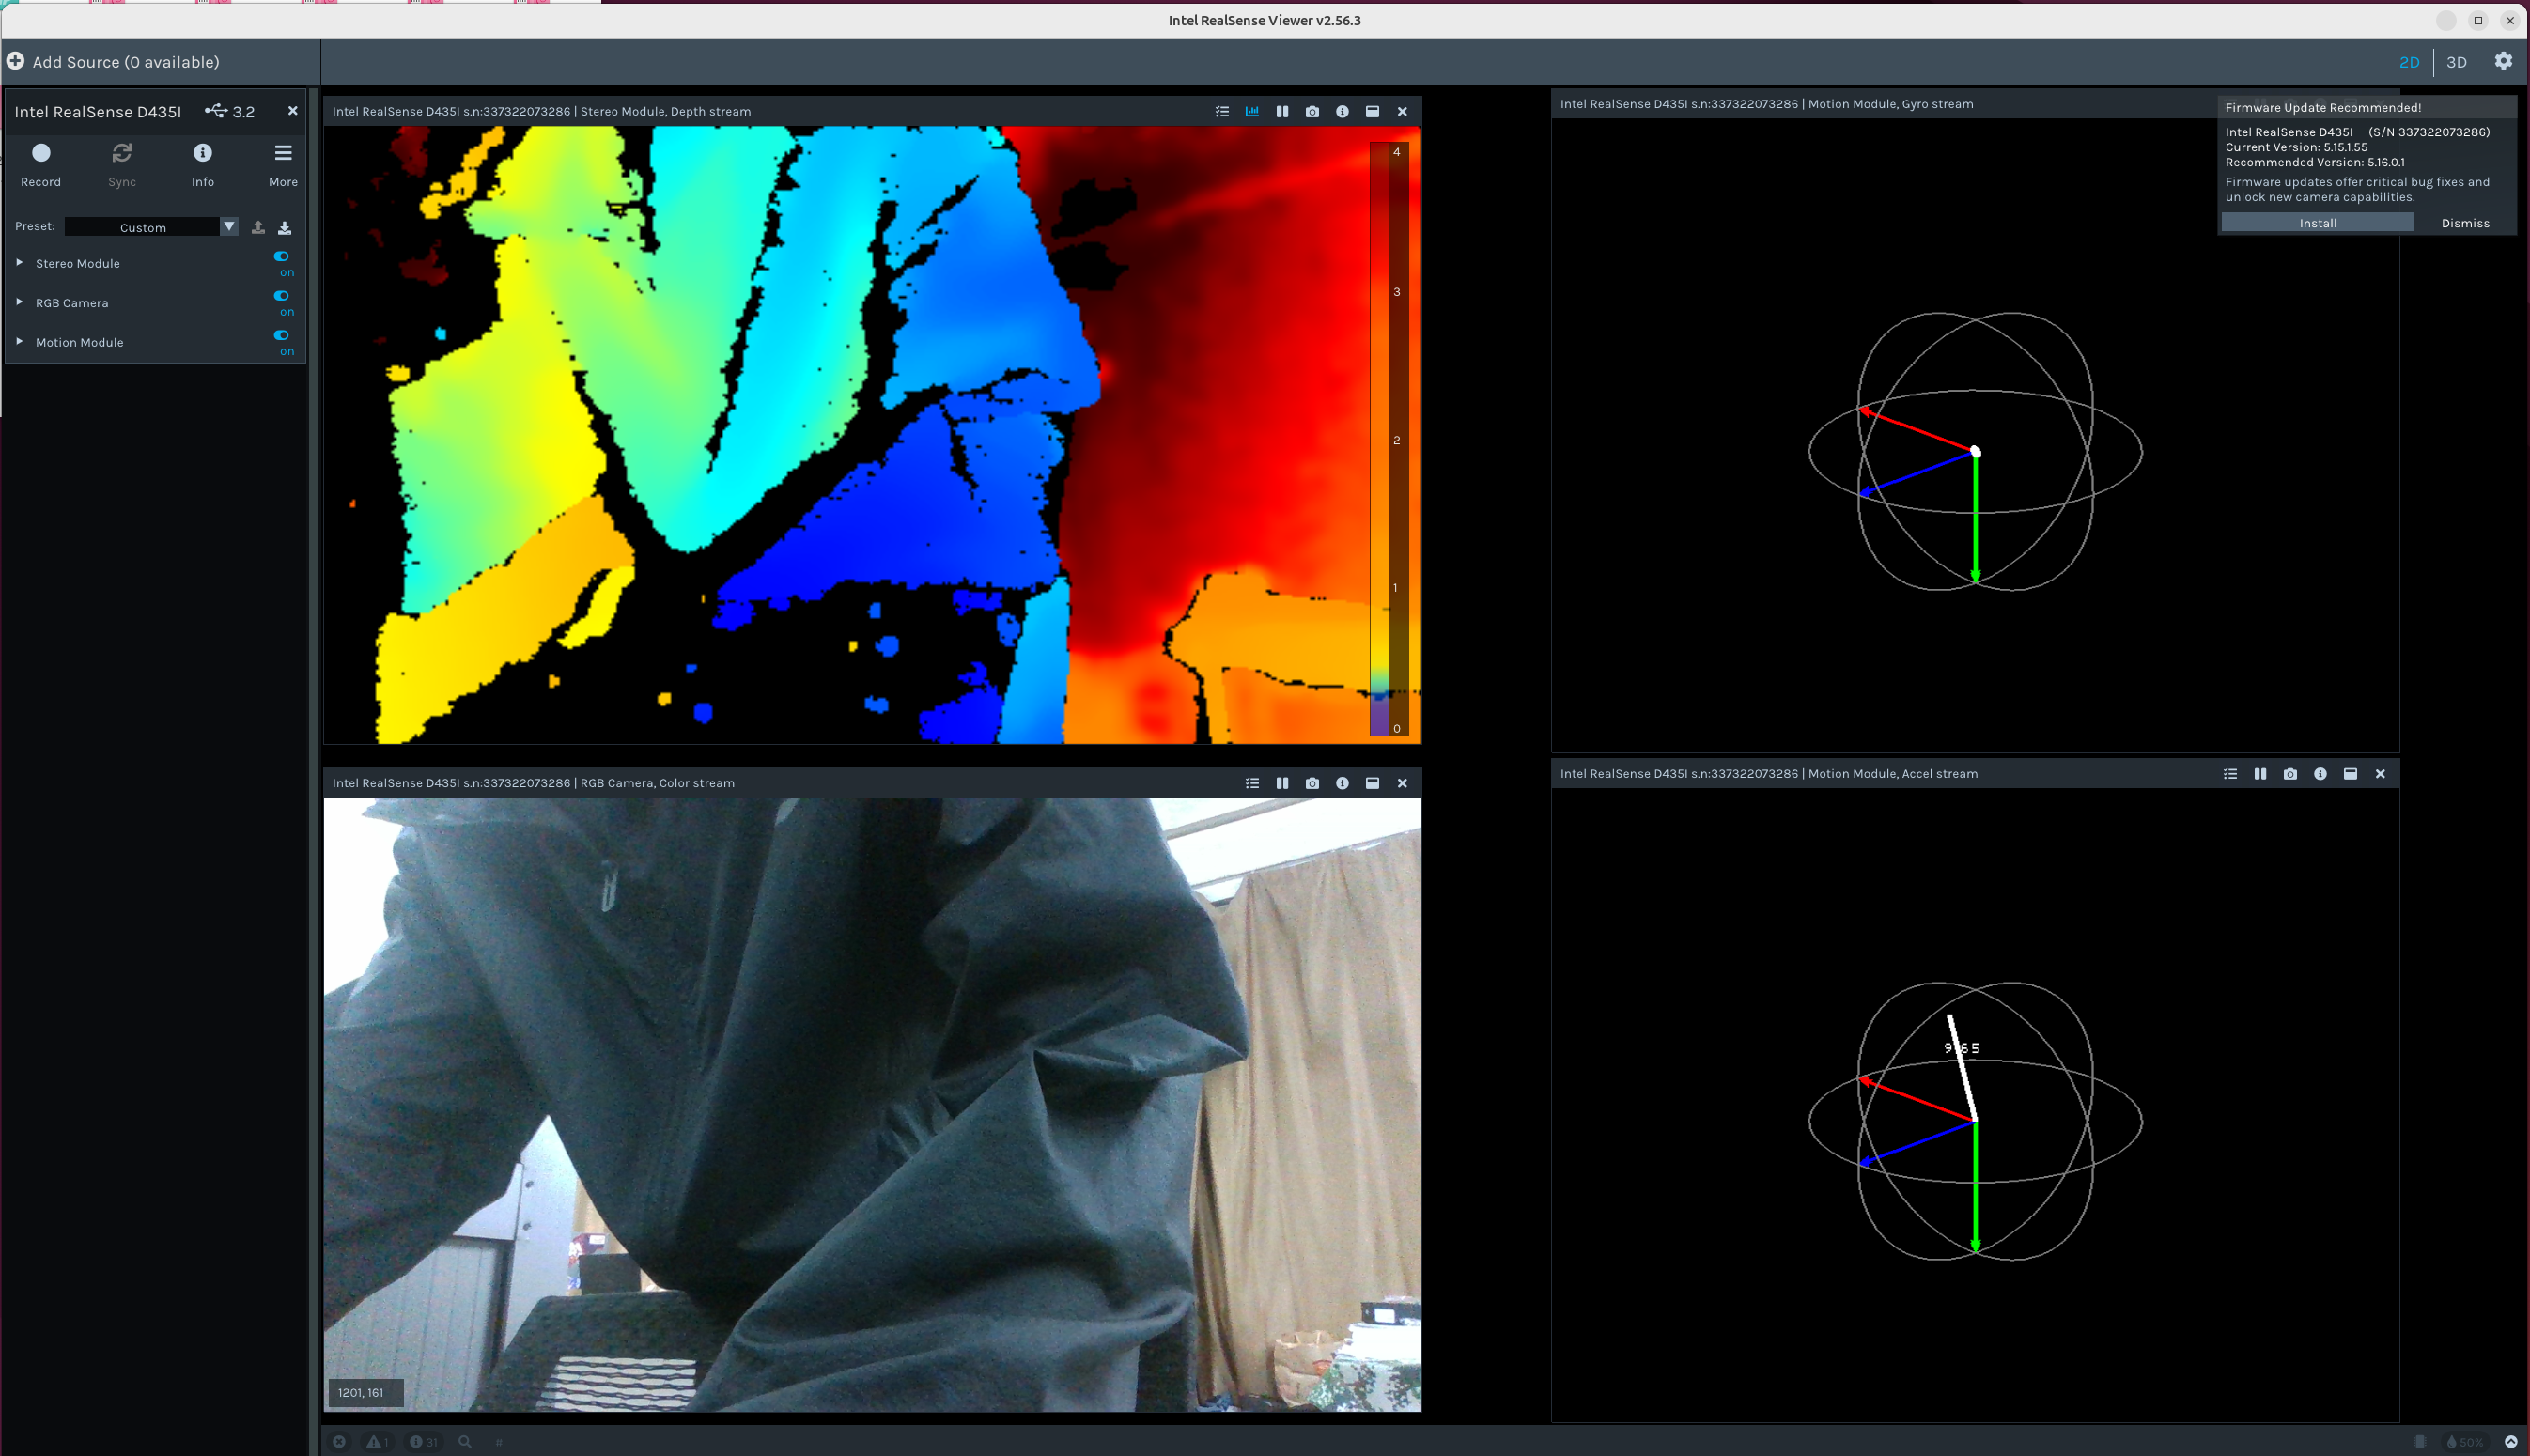Maximize the Color stream panel
The width and height of the screenshot is (2530, 1456).
(1372, 783)
